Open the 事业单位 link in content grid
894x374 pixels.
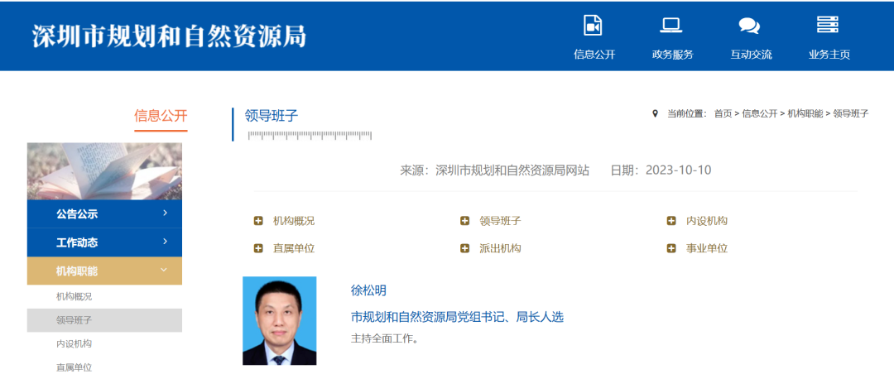click(x=707, y=248)
